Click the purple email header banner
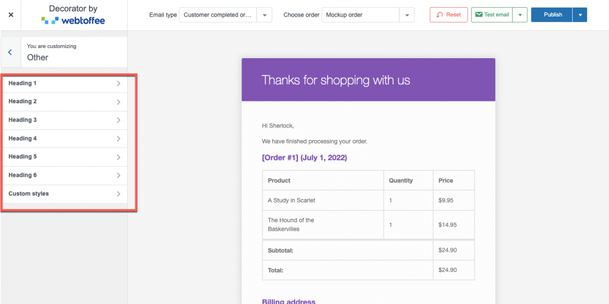The image size is (609, 304). pyautogui.click(x=368, y=80)
